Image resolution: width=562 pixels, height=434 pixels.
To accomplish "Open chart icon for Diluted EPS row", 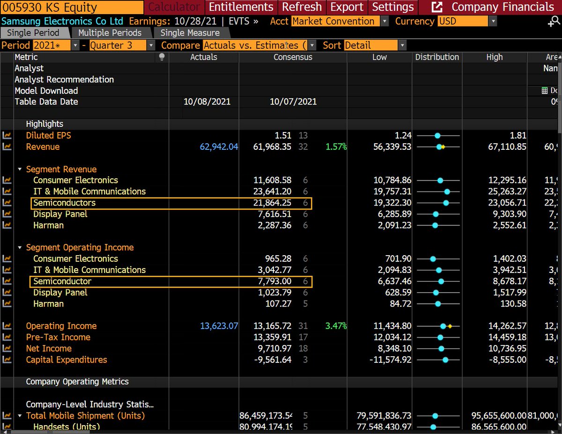I will coord(7,135).
